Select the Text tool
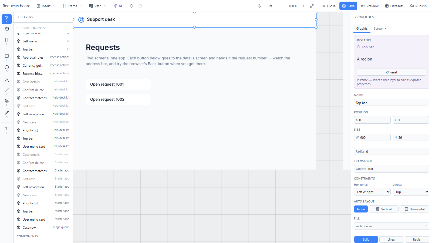The width and height of the screenshot is (432, 243). [x=7, y=130]
